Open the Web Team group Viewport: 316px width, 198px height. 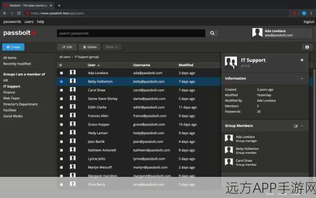tap(11, 98)
